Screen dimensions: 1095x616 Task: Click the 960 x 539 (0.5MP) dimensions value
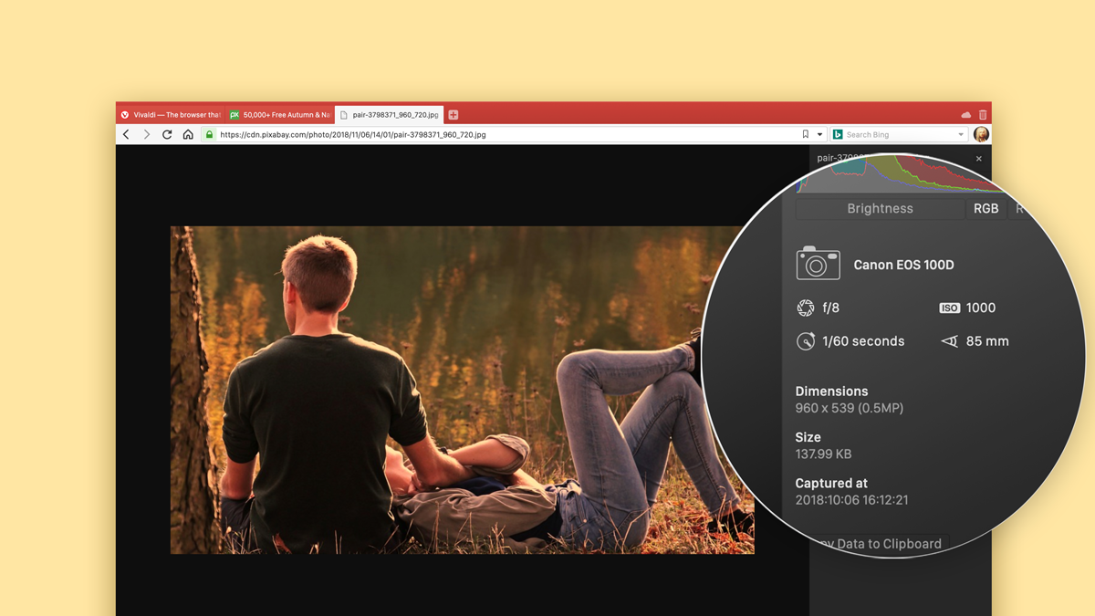(x=850, y=408)
